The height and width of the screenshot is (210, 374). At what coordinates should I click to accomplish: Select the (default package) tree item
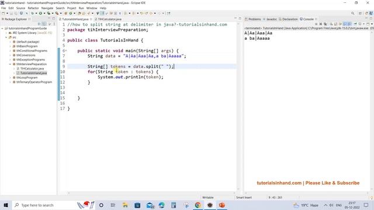pos(27,41)
